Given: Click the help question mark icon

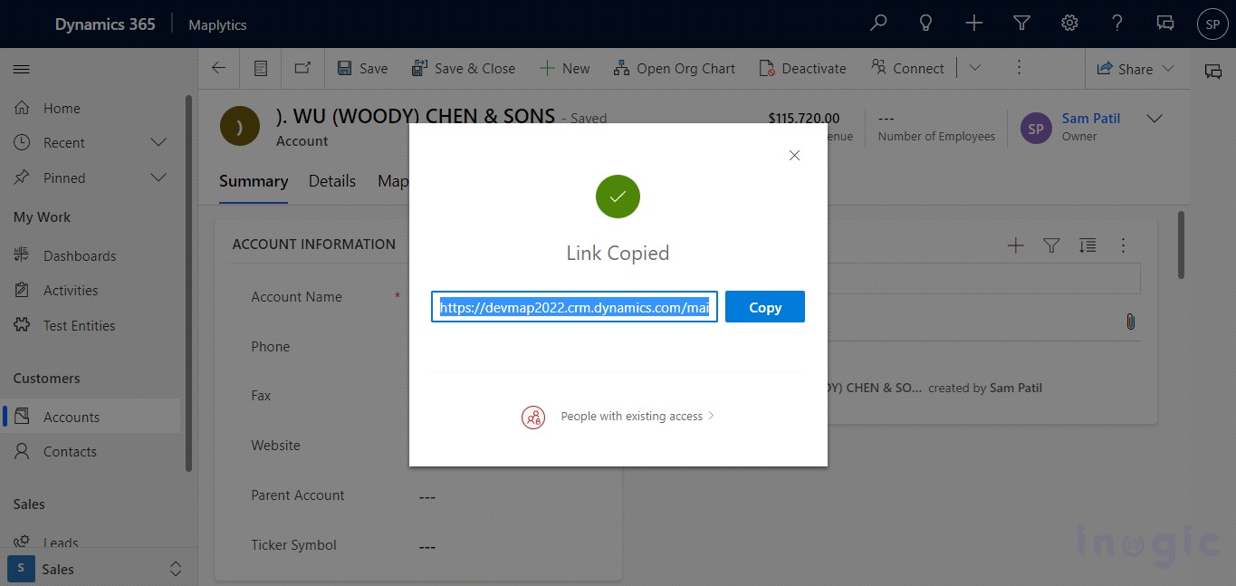Looking at the screenshot, I should click(x=1117, y=24).
